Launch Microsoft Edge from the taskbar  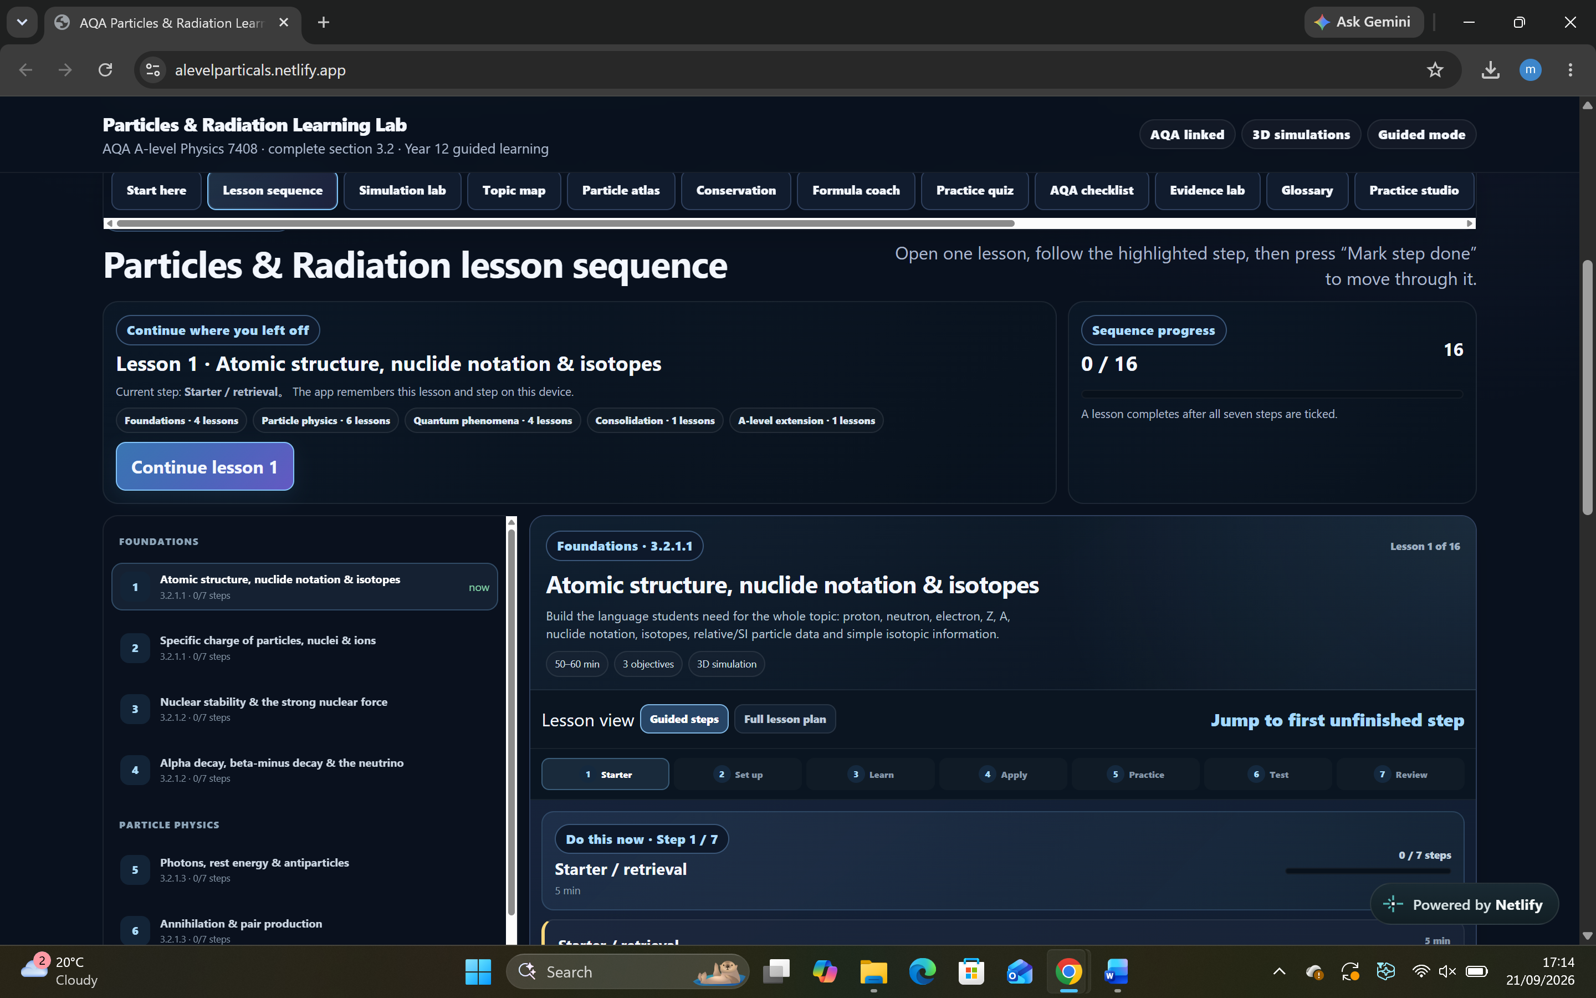pos(922,971)
